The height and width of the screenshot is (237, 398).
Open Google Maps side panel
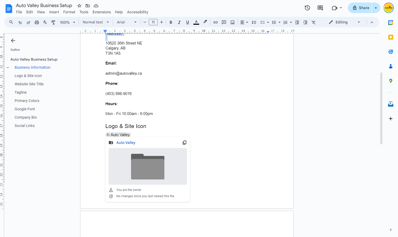click(391, 81)
